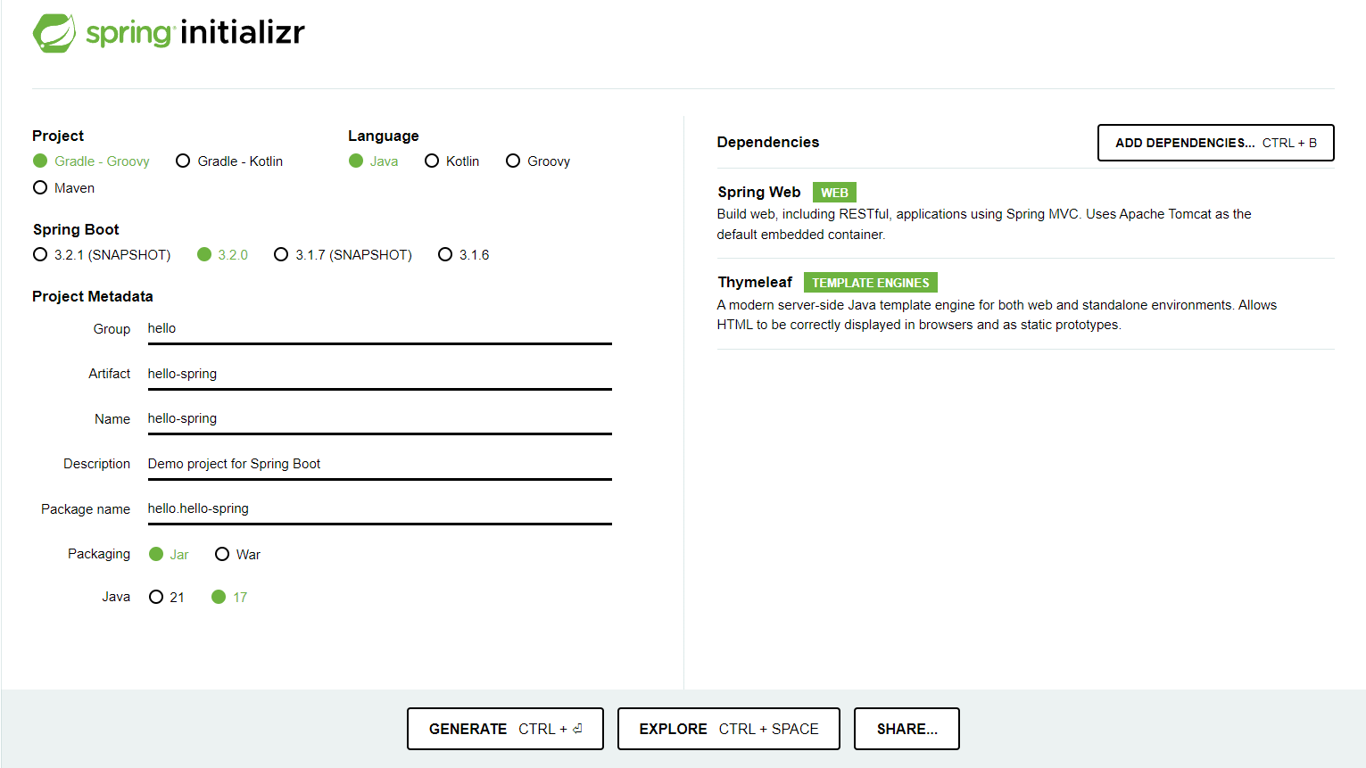Generate the project with the GENERATE button
Screen dimensions: 1366x768
click(505, 729)
